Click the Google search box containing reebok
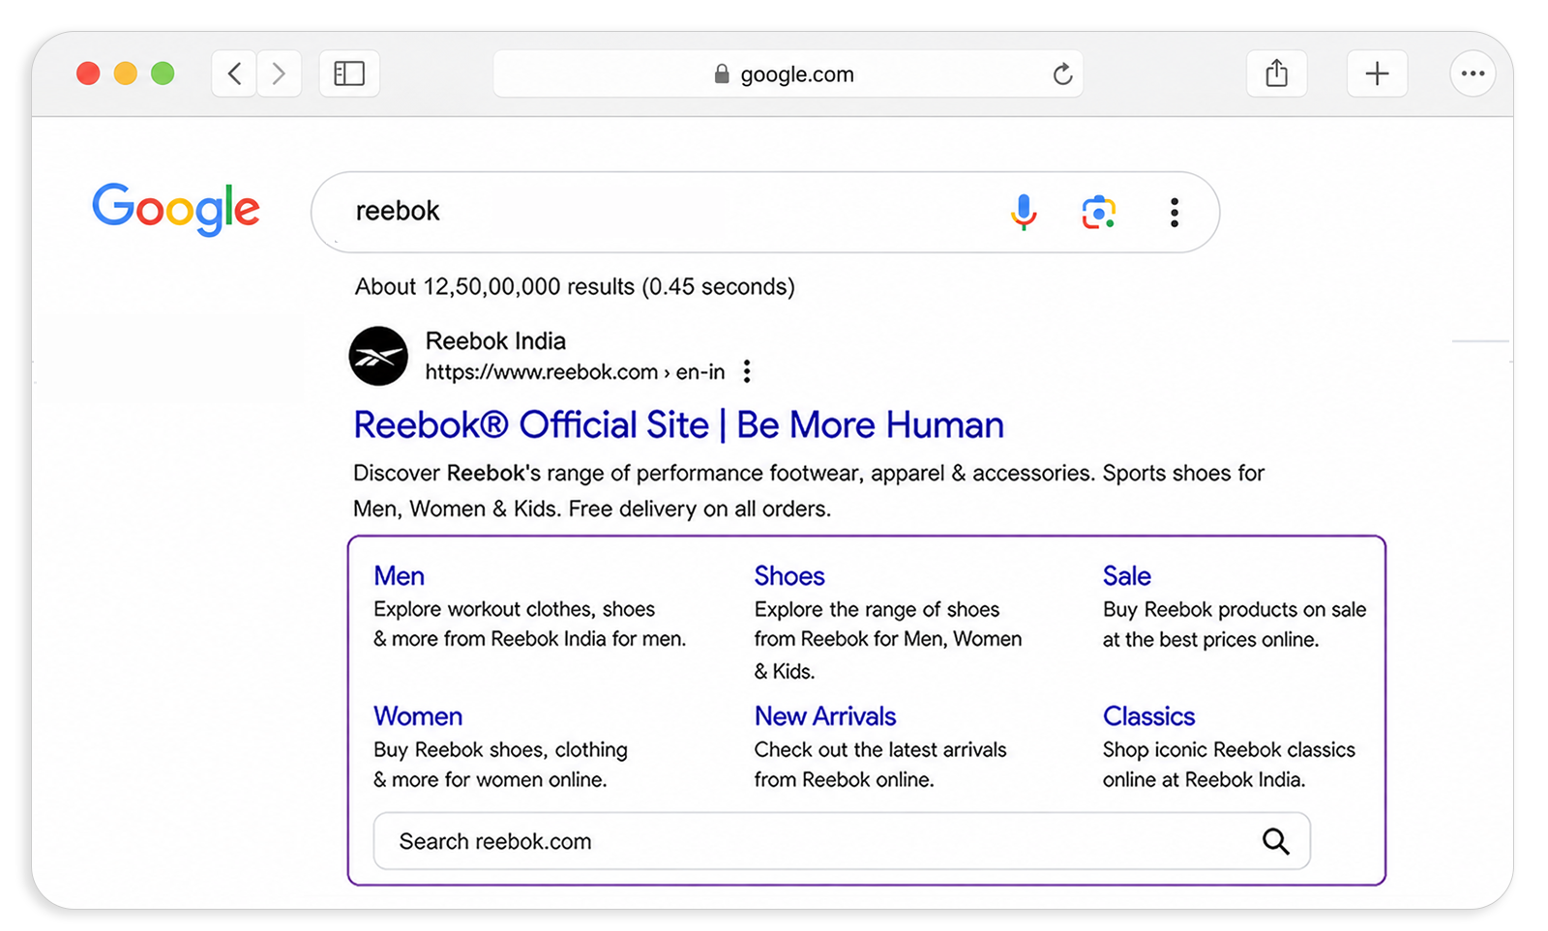1548x931 pixels. [764, 212]
